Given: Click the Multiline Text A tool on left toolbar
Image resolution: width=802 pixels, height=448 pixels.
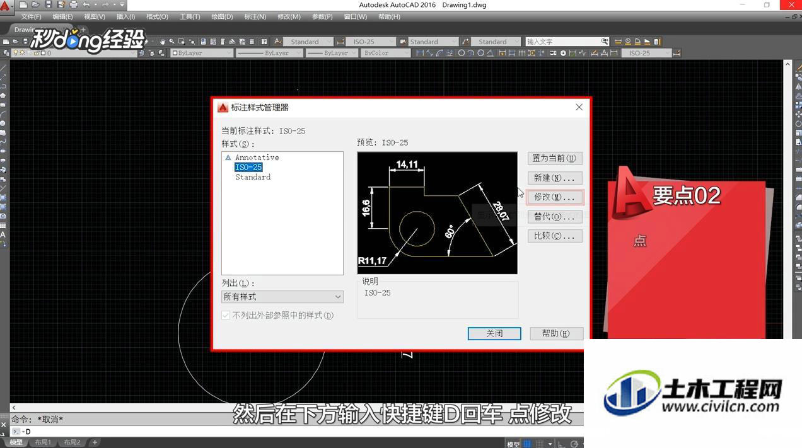Looking at the screenshot, I should point(3,234).
